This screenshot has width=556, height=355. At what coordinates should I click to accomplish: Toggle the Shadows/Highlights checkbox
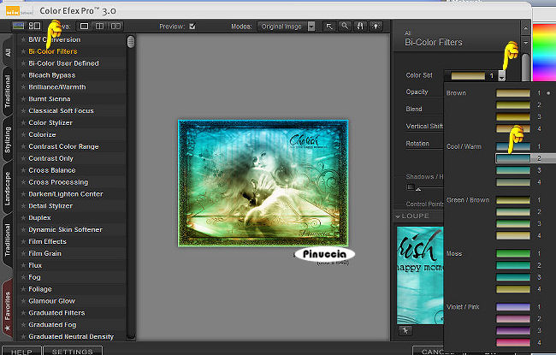[411, 186]
